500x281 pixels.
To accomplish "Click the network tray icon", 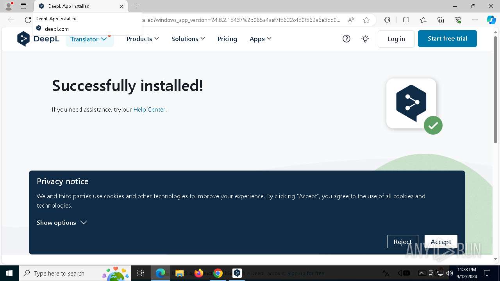I will [x=440, y=273].
